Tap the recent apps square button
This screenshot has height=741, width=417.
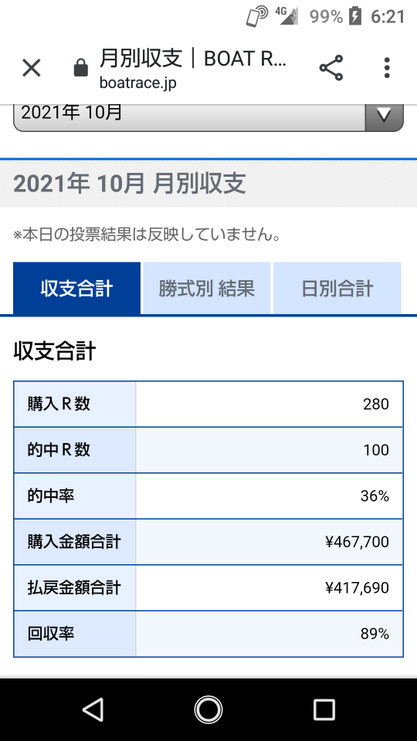[324, 709]
